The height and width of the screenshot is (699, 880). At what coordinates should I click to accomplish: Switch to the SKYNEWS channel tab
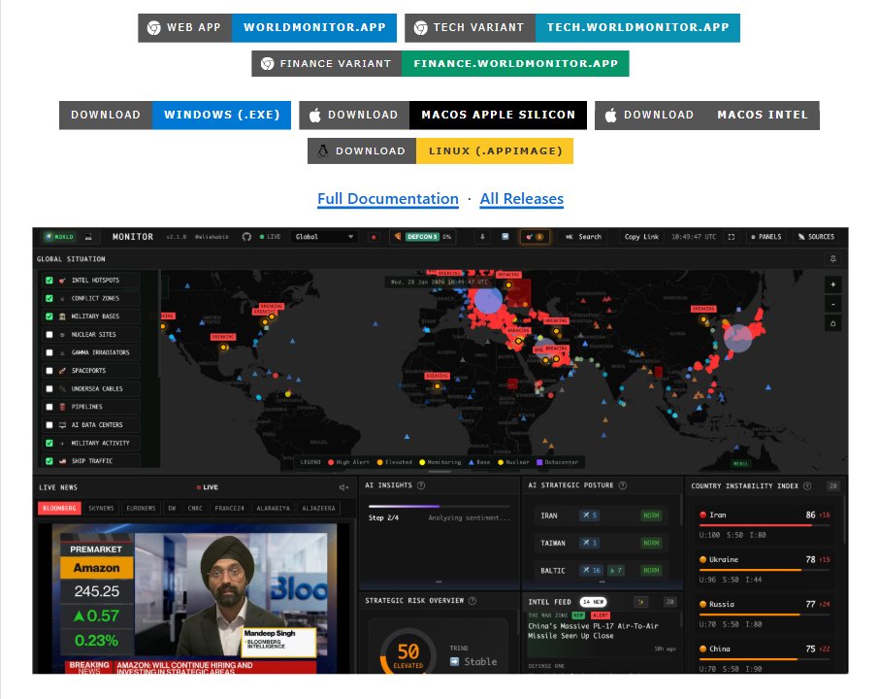point(101,508)
